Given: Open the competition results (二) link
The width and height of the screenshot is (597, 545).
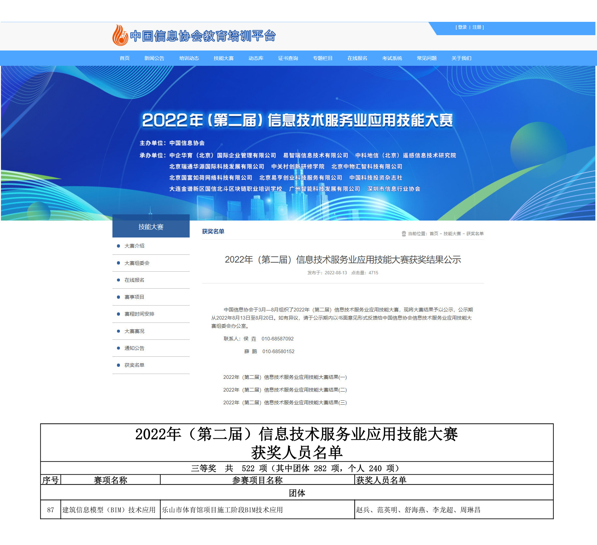Looking at the screenshot, I should [x=285, y=390].
